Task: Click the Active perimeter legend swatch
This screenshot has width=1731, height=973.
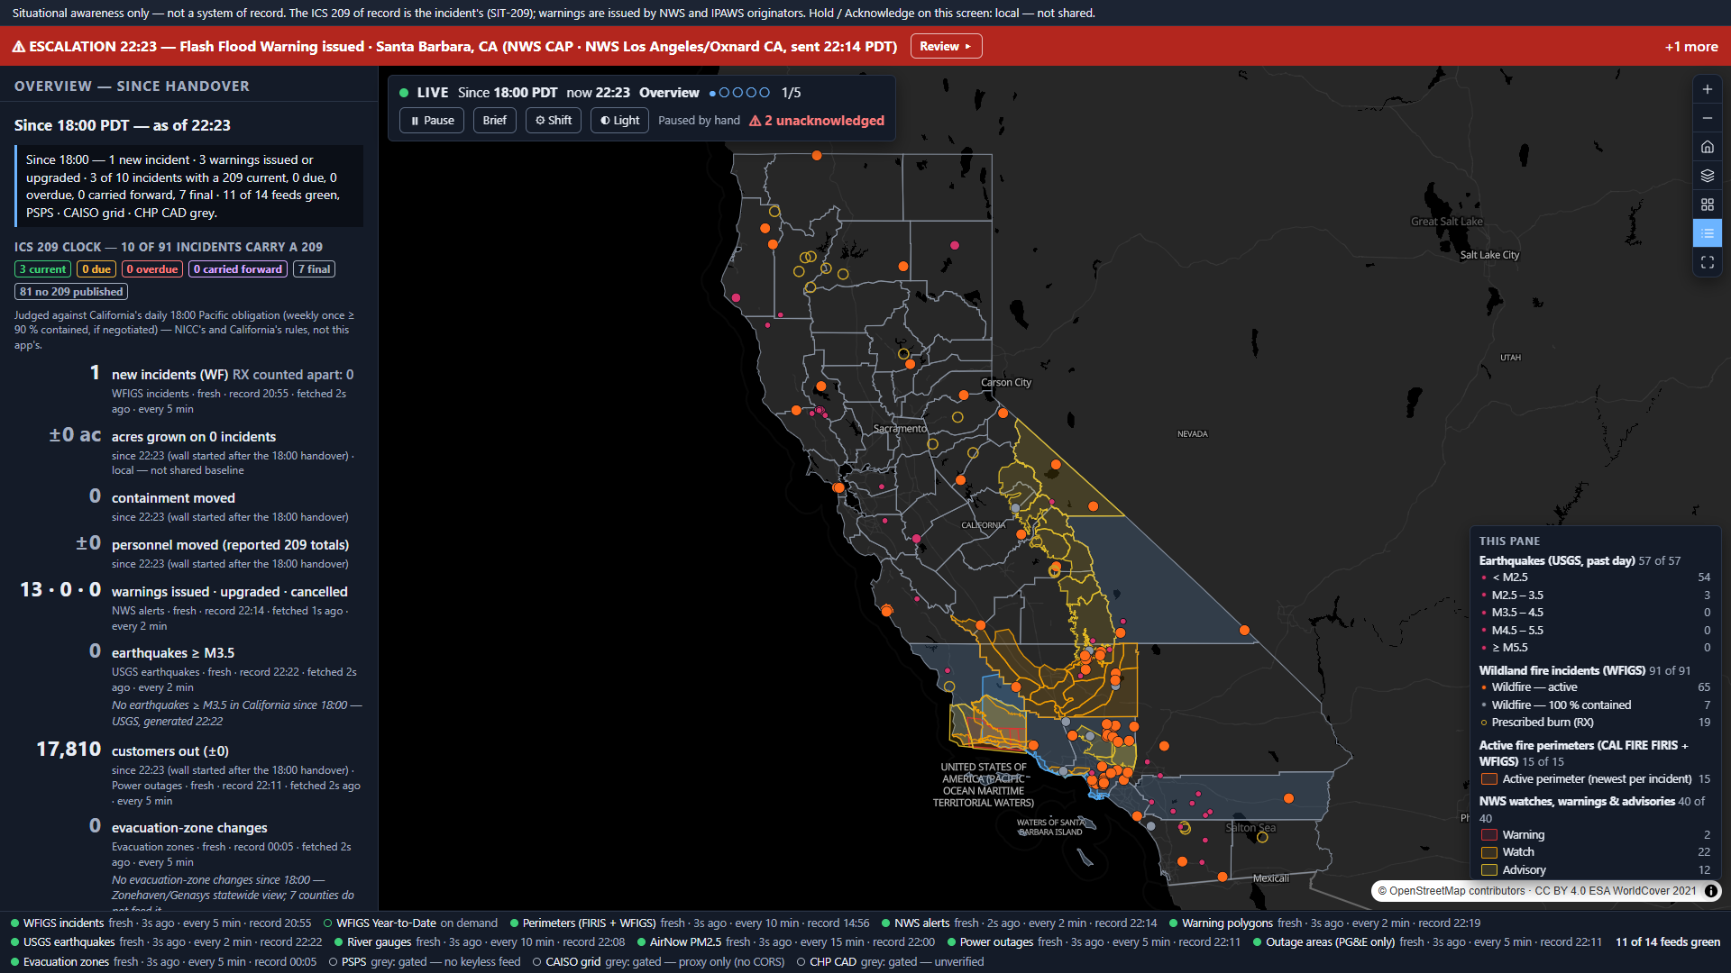Action: click(x=1489, y=779)
